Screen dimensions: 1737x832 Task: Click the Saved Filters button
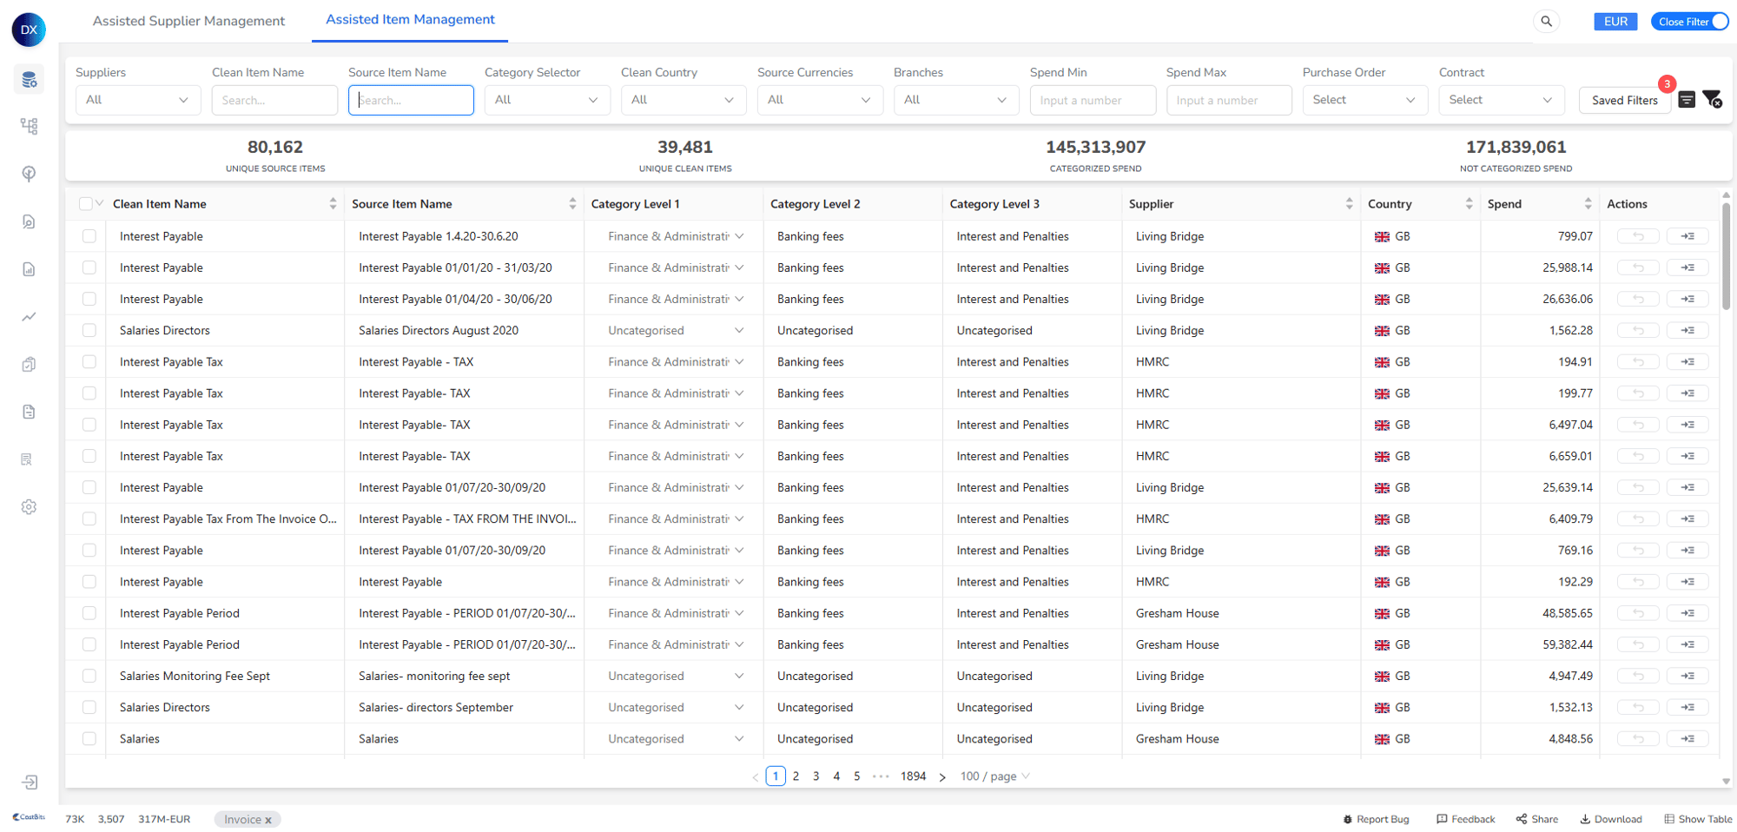(1624, 101)
